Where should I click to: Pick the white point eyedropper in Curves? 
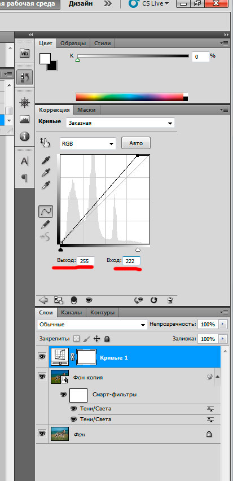coord(46,186)
